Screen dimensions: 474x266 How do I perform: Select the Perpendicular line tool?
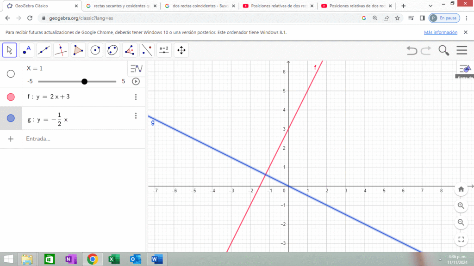(61, 50)
